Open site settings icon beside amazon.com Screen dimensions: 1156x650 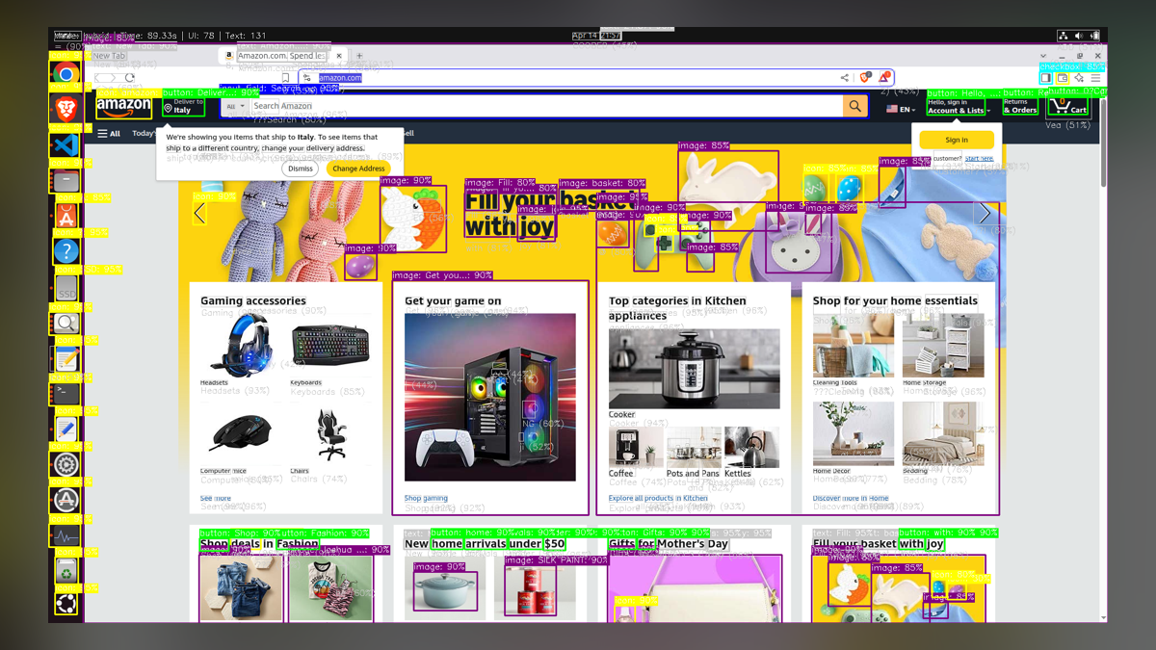[x=307, y=78]
